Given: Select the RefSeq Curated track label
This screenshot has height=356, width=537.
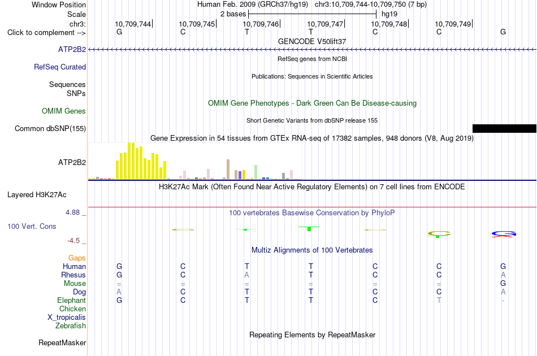Looking at the screenshot, I should point(59,67).
